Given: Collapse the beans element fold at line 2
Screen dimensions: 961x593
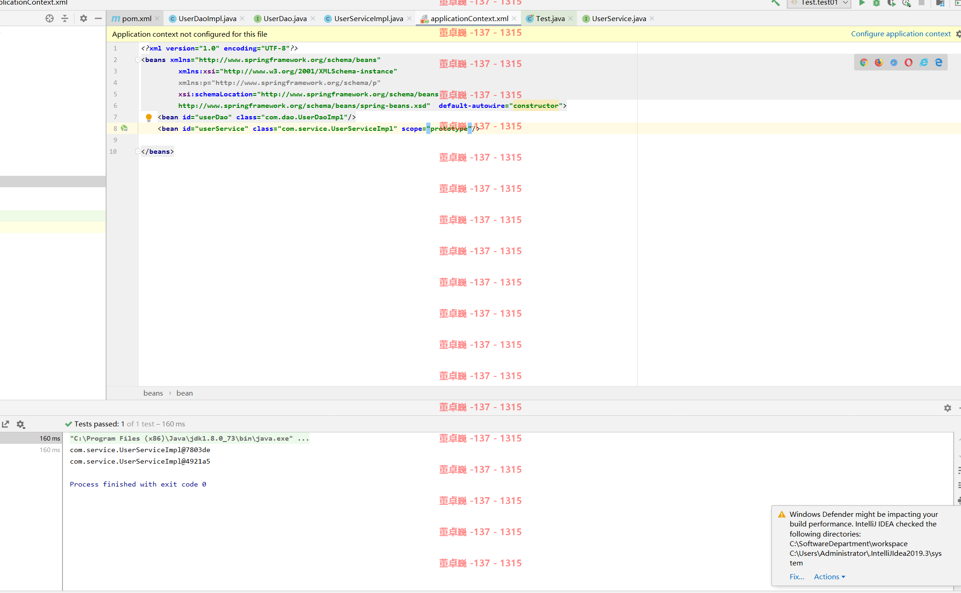Looking at the screenshot, I should [137, 60].
